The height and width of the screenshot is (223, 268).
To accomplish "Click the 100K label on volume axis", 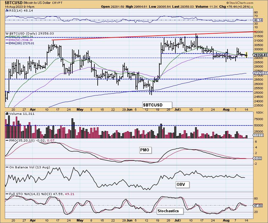I will point(259,113).
